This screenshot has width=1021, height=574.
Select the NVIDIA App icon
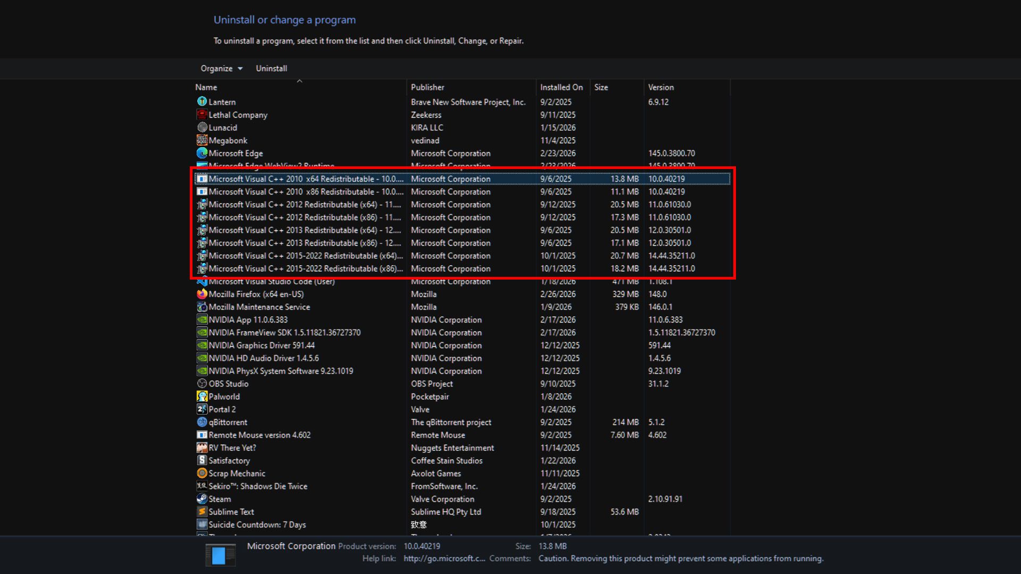pos(203,319)
